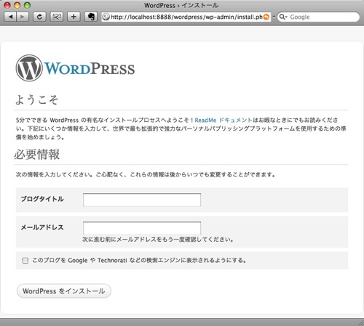The height and width of the screenshot is (326, 364).
Task: Click the ブログタイトル text field
Action: click(x=142, y=200)
